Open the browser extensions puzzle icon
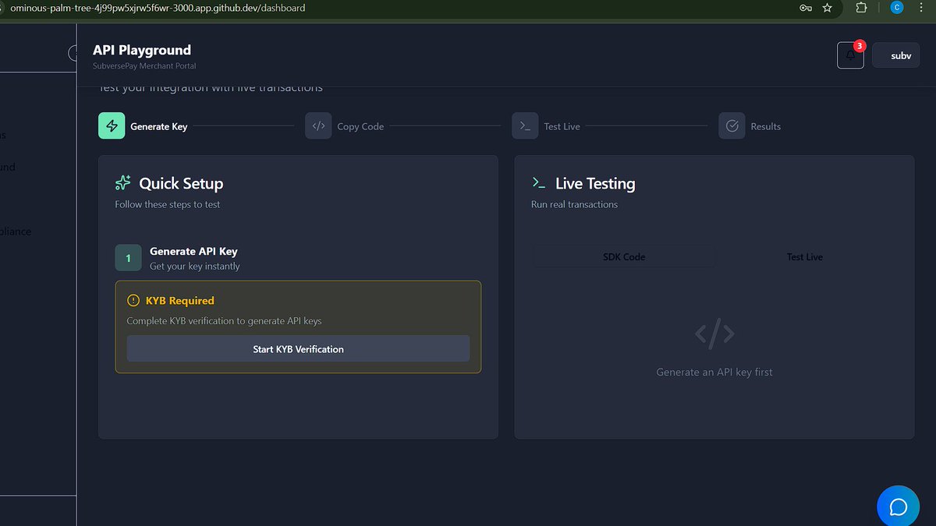The width and height of the screenshot is (936, 526). point(862,8)
